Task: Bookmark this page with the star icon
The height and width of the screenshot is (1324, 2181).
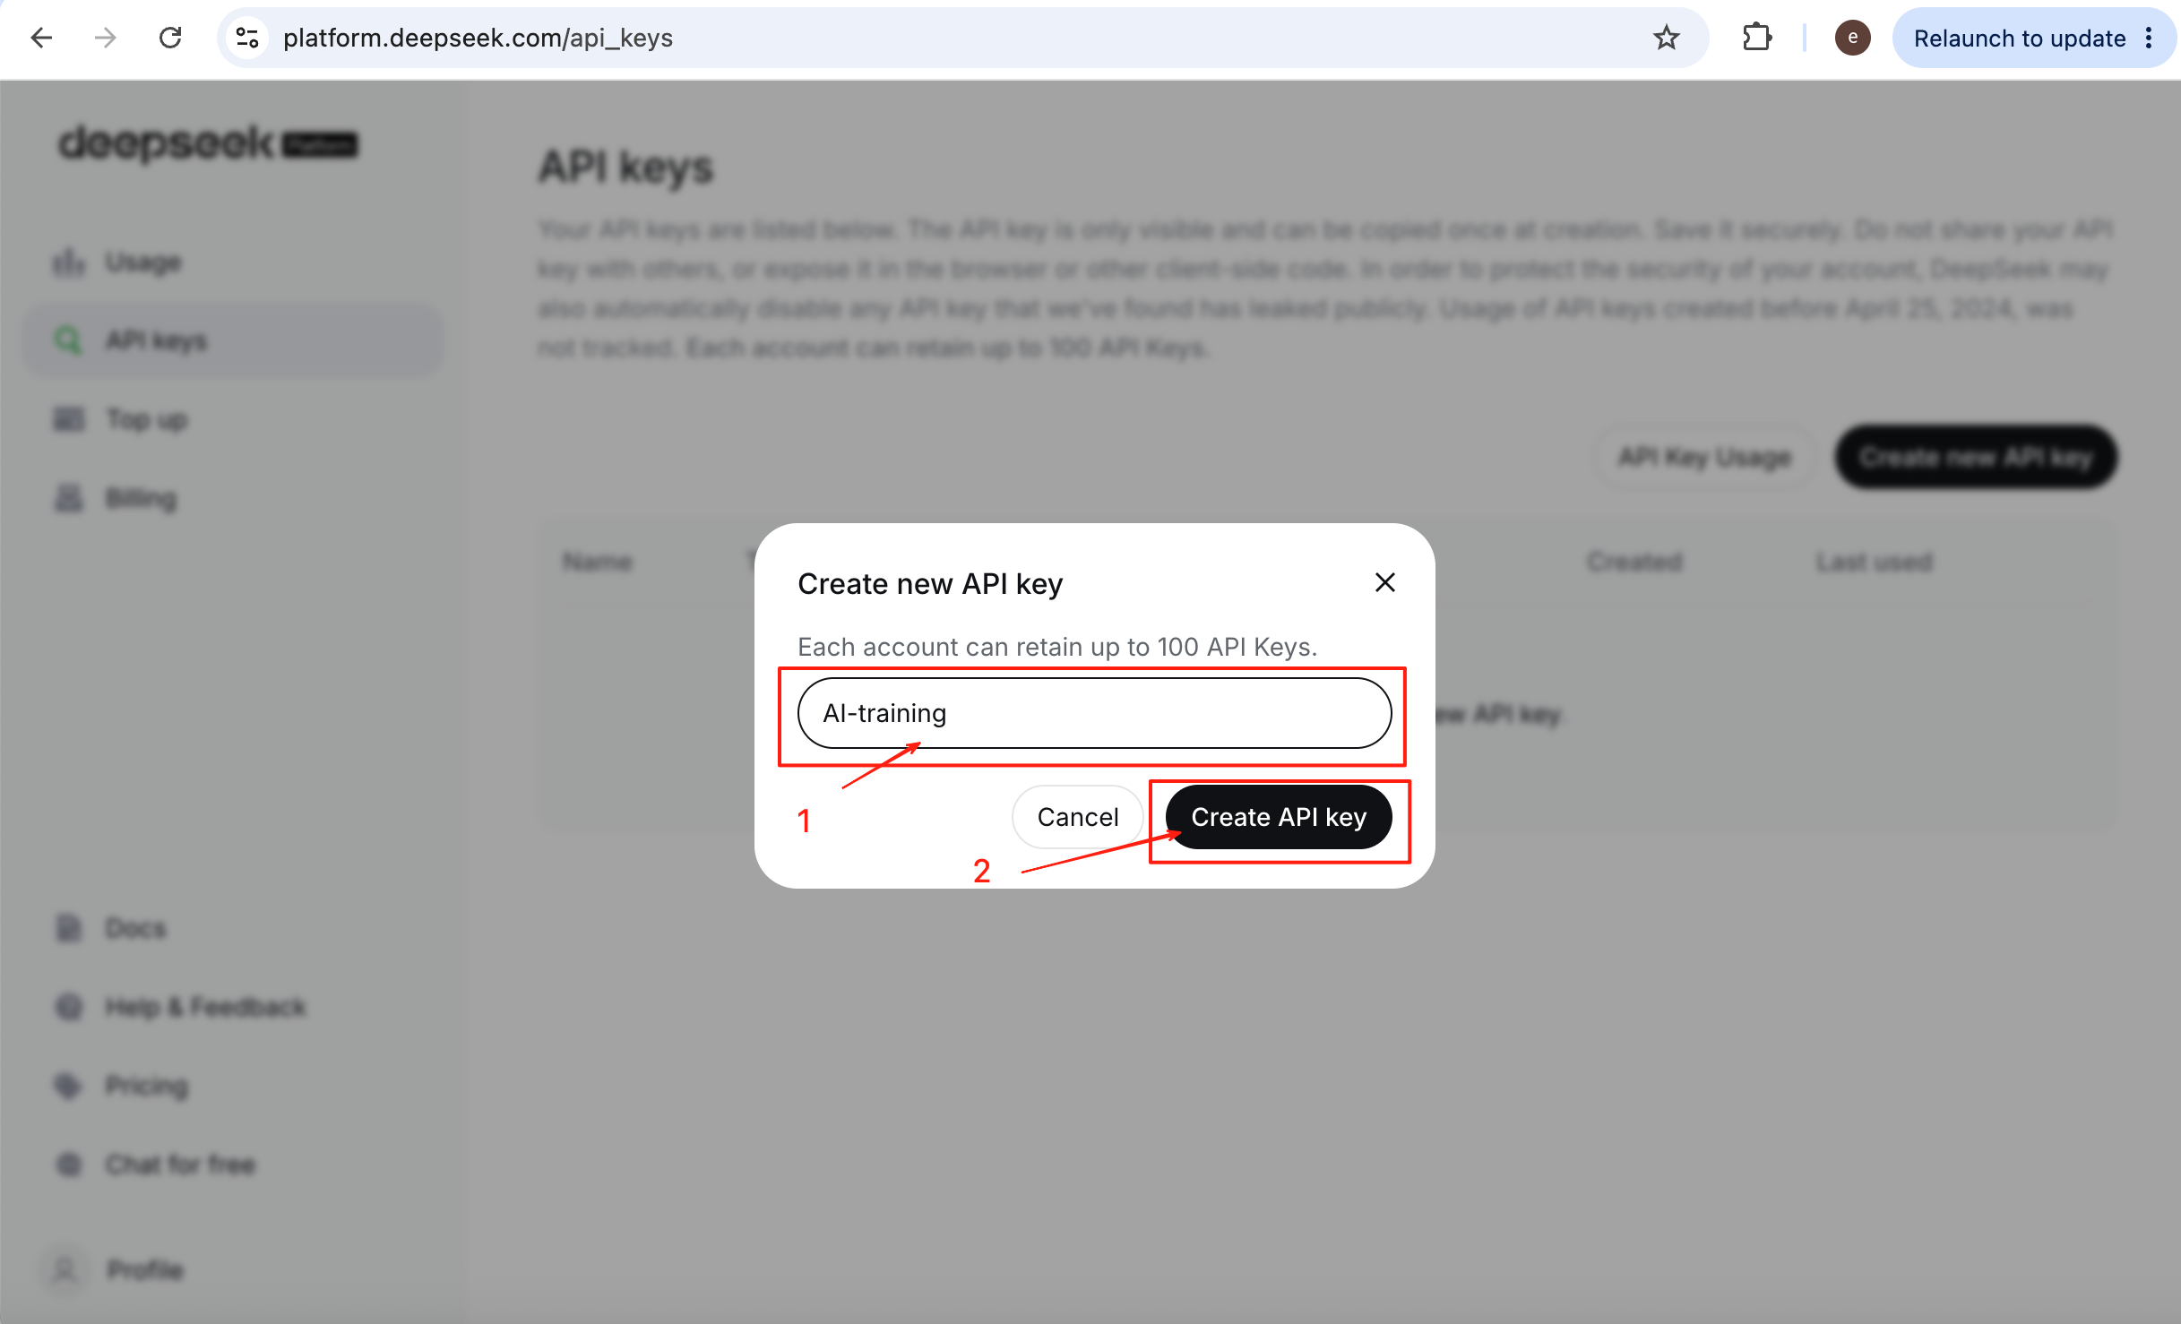Action: pyautogui.click(x=1666, y=38)
